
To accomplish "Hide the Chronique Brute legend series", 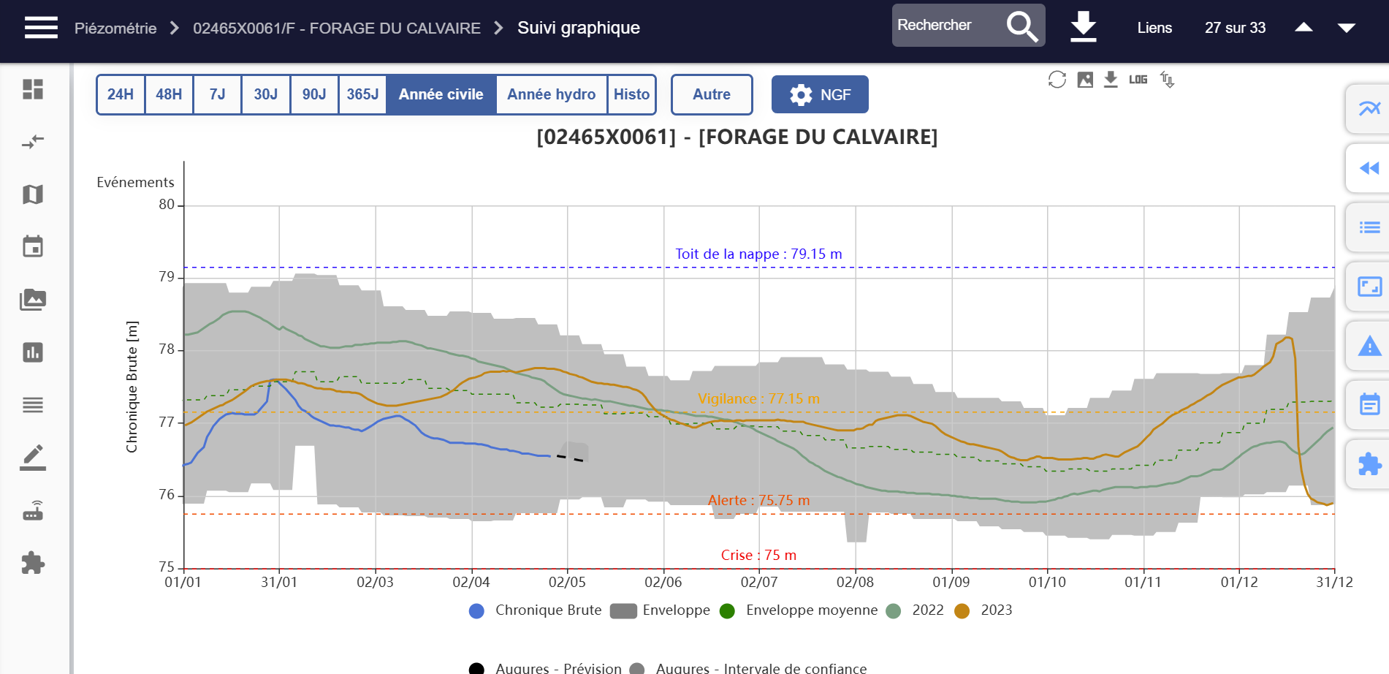I will coord(536,610).
